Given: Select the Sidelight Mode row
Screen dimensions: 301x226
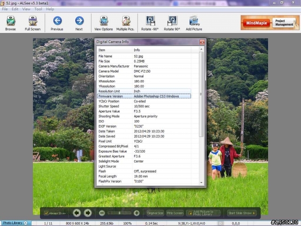Looking at the screenshot, I should click(144, 161).
